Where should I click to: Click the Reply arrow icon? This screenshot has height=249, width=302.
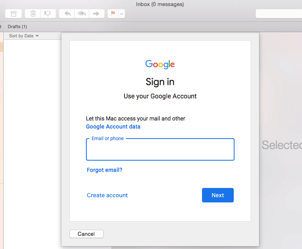(67, 14)
